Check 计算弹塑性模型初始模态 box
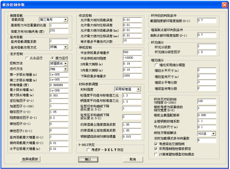230x169 pixels. click(x=156, y=154)
